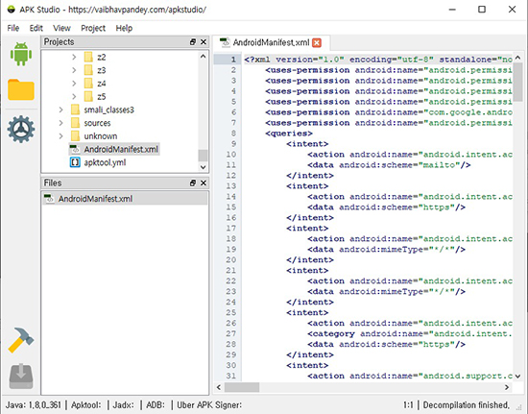528x414 pixels.
Task: Click the Install APK download icon
Action: [x=21, y=376]
